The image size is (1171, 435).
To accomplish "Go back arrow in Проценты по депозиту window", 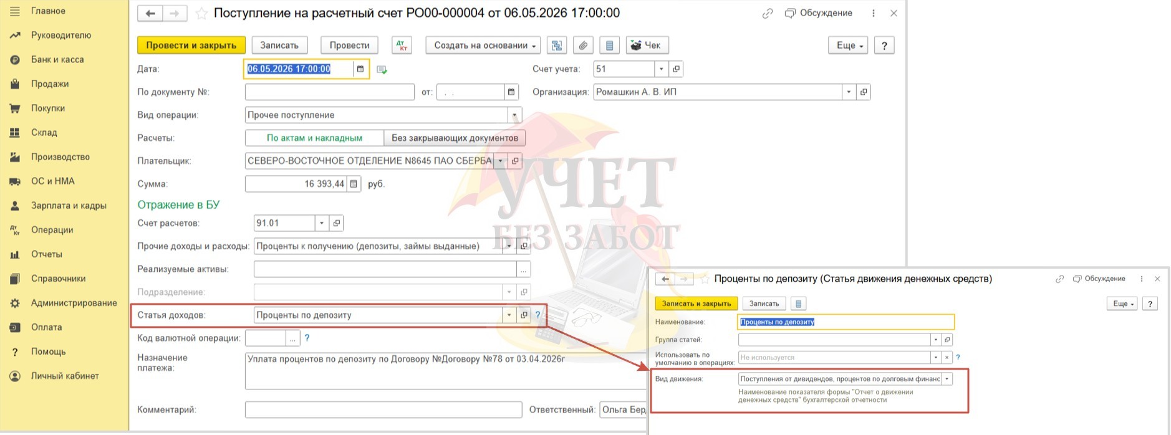I will point(665,279).
